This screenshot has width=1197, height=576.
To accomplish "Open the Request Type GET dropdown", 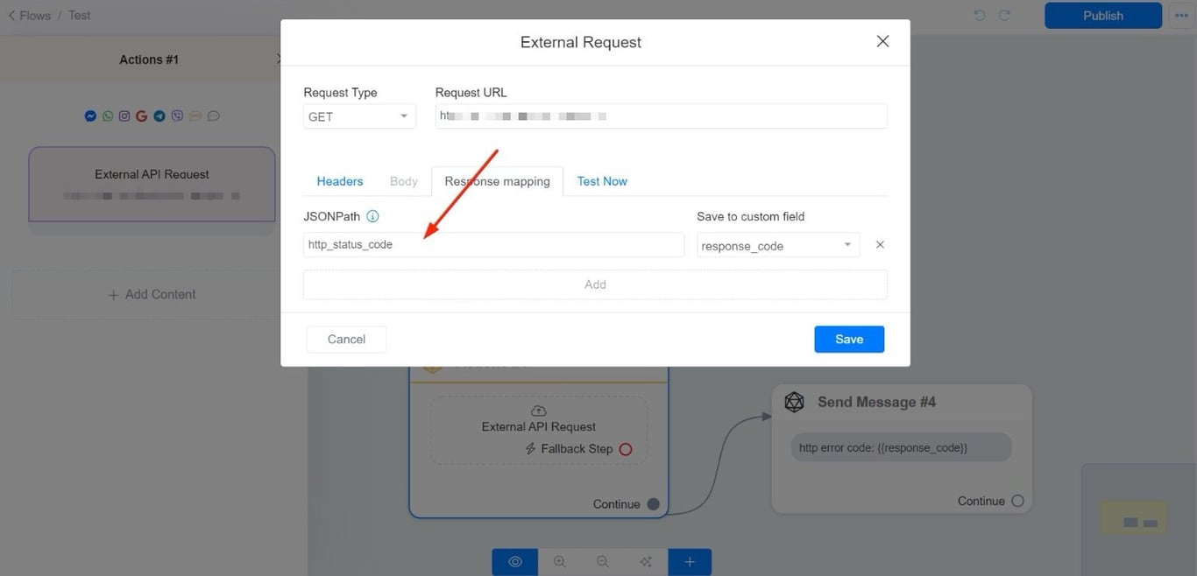I will (x=359, y=116).
